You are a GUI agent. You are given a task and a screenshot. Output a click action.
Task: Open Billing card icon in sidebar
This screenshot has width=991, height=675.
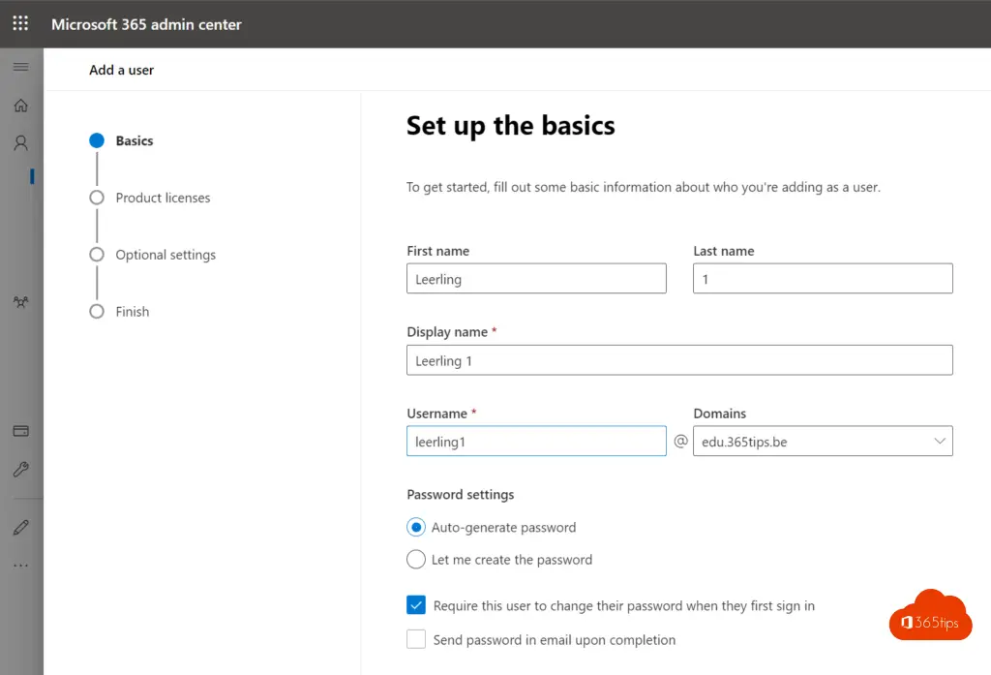click(x=21, y=432)
